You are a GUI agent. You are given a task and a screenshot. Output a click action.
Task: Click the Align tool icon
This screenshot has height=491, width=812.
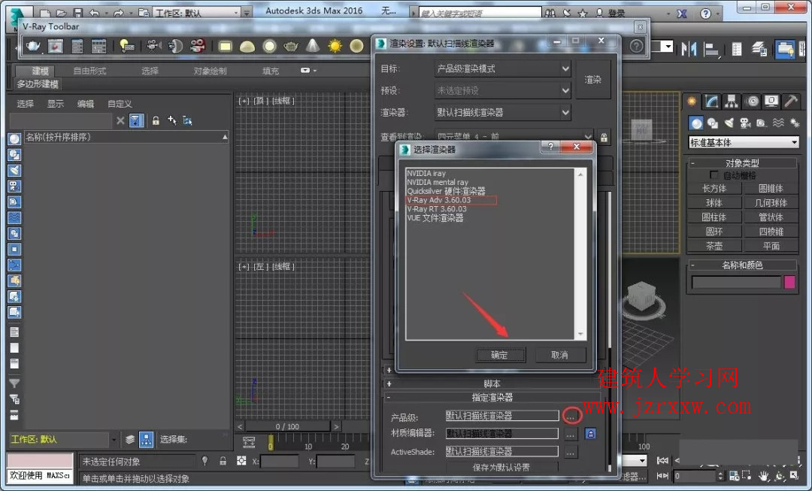pyautogui.click(x=711, y=49)
